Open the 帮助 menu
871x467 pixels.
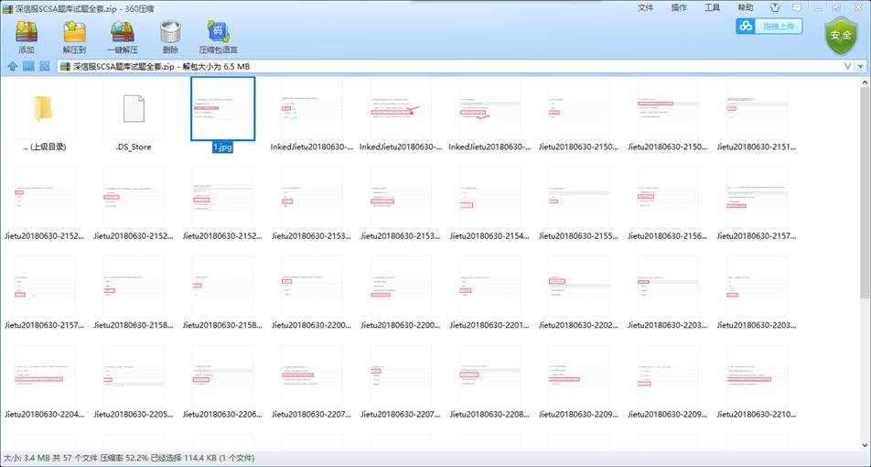tap(746, 7)
